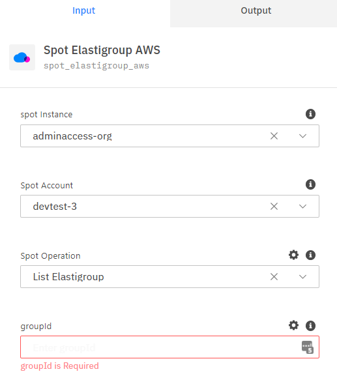Open the groupId gear settings
Image resolution: width=337 pixels, height=391 pixels.
click(293, 325)
